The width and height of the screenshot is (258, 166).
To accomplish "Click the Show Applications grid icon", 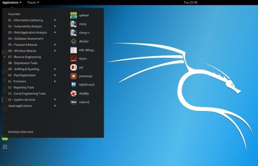I will pyautogui.click(x=5, y=147).
